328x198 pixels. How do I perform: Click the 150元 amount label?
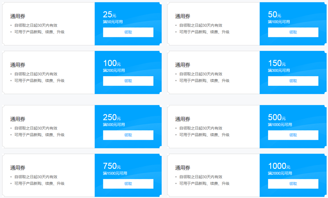(x=277, y=63)
